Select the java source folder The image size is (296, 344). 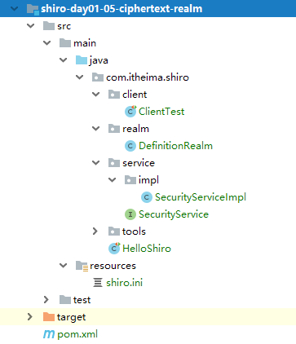pyautogui.click(x=99, y=60)
